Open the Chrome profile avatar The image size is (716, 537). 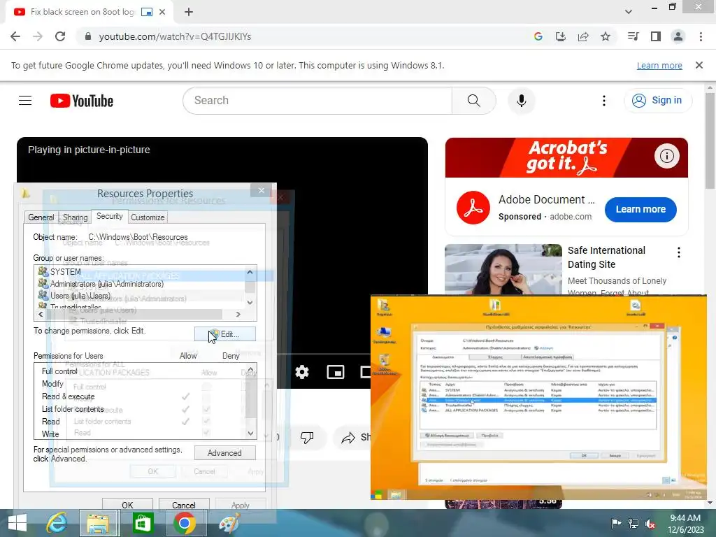[678, 36]
